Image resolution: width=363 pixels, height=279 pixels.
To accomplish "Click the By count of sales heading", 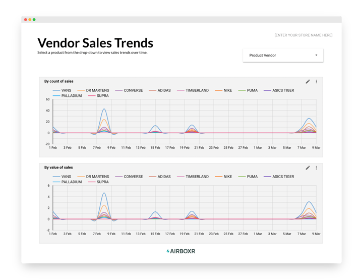I will pyautogui.click(x=59, y=81).
